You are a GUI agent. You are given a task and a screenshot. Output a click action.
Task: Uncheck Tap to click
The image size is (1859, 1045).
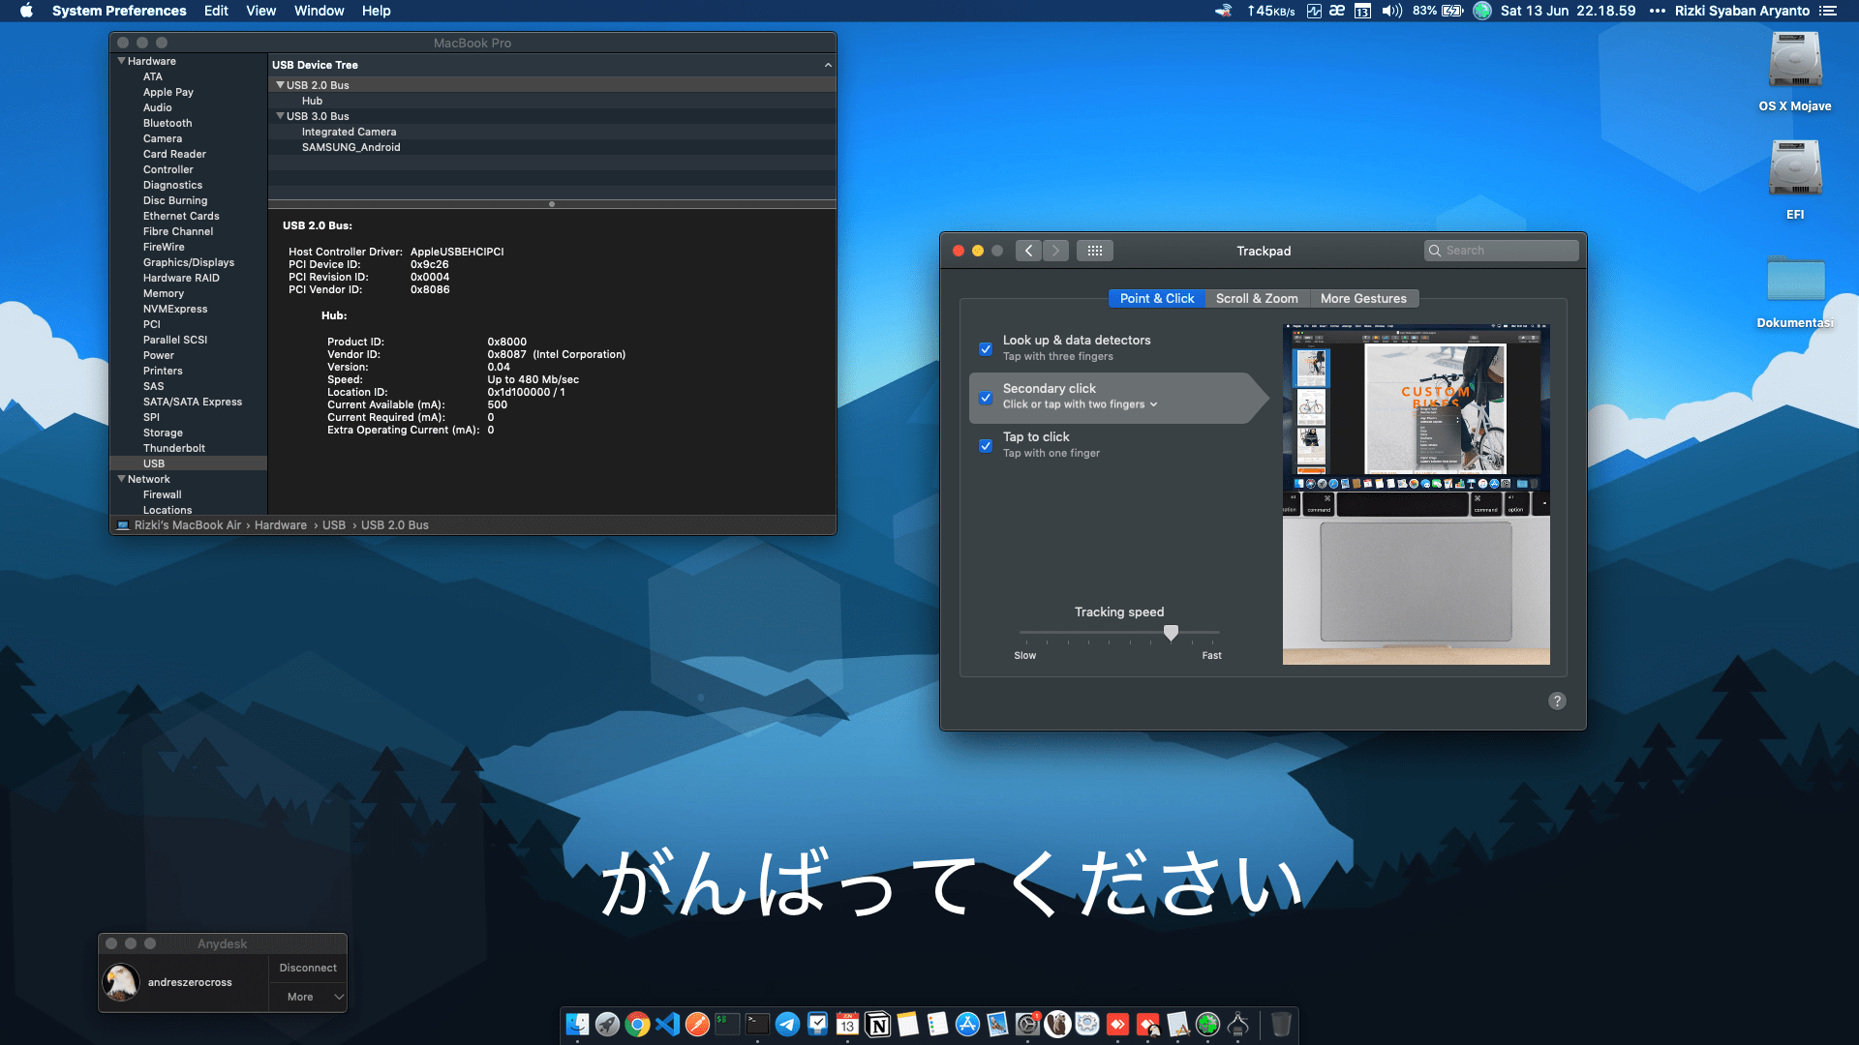[x=986, y=445]
